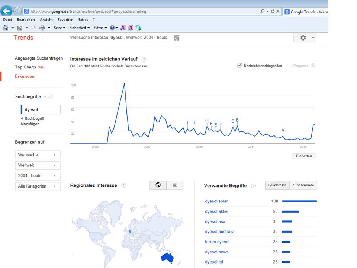Open the ? help menu
The image size is (357, 268).
tap(94, 20)
